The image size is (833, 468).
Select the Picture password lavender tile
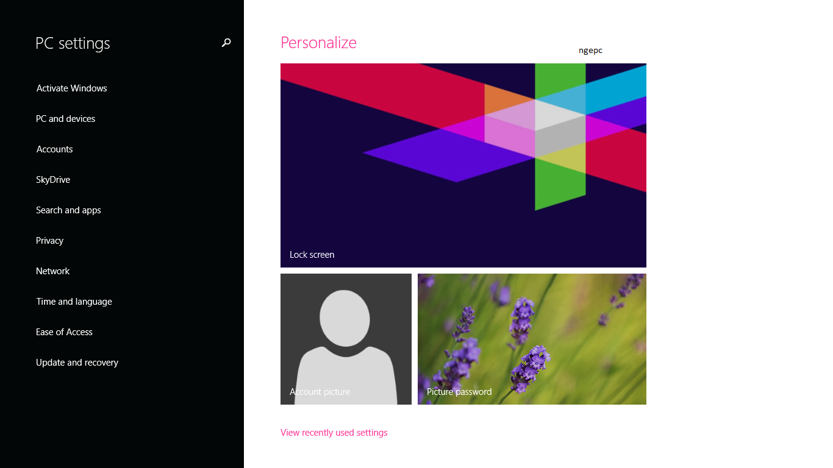pyautogui.click(x=531, y=339)
